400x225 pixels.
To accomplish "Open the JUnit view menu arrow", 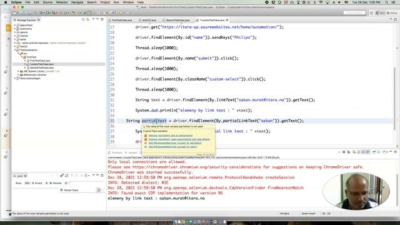I will [x=93, y=175].
